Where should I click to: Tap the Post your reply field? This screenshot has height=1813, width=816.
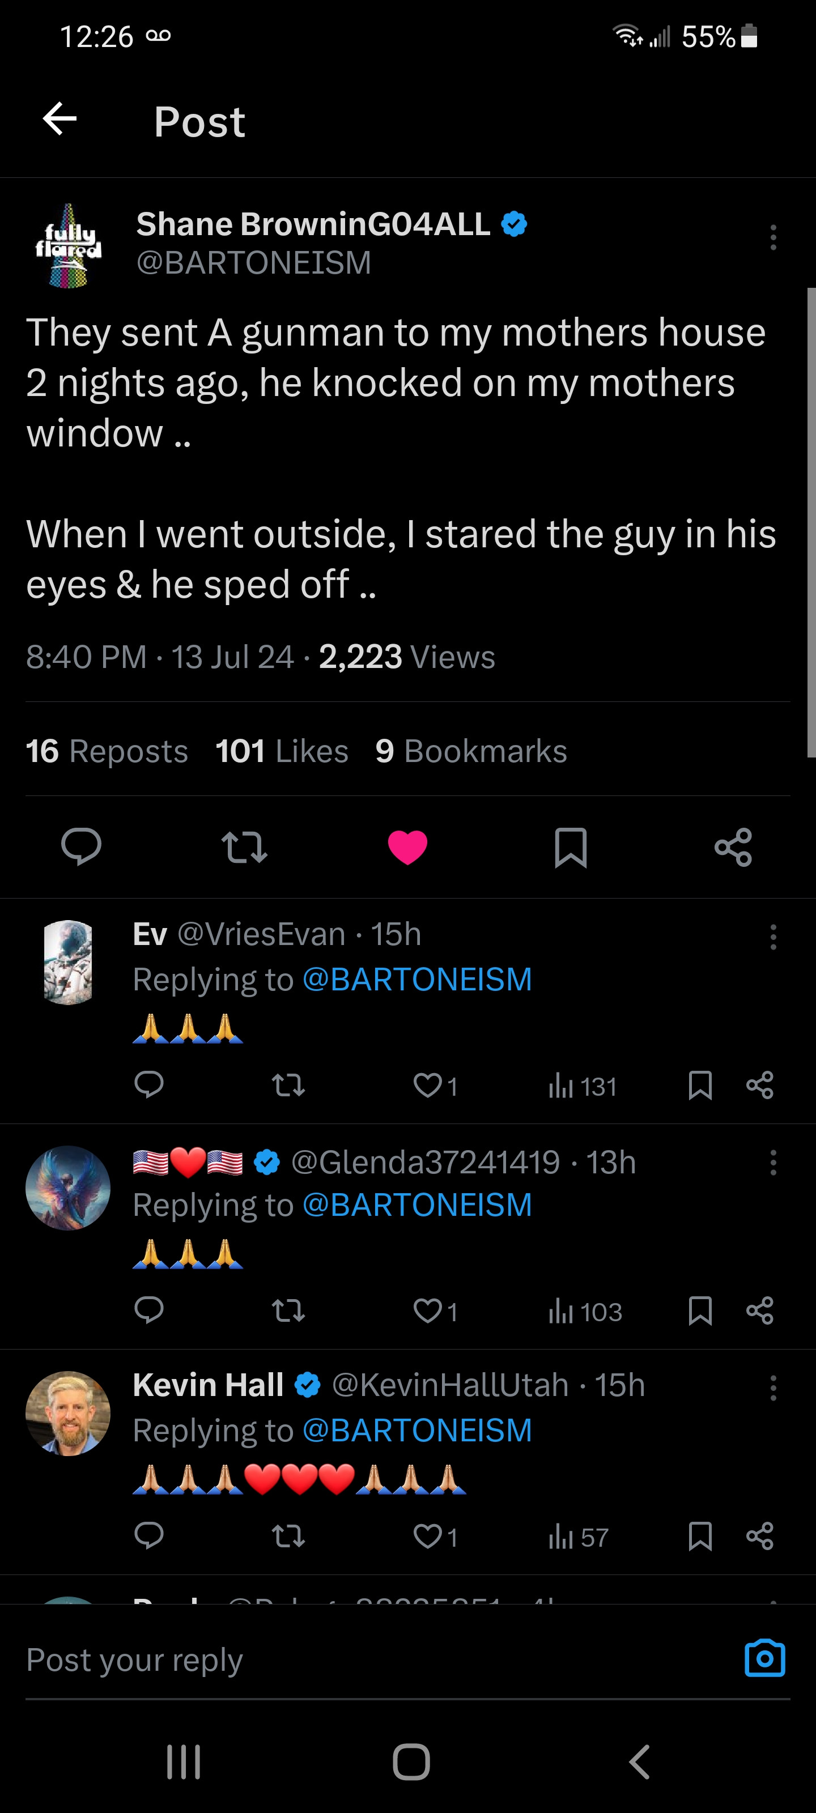pyautogui.click(x=352, y=1659)
